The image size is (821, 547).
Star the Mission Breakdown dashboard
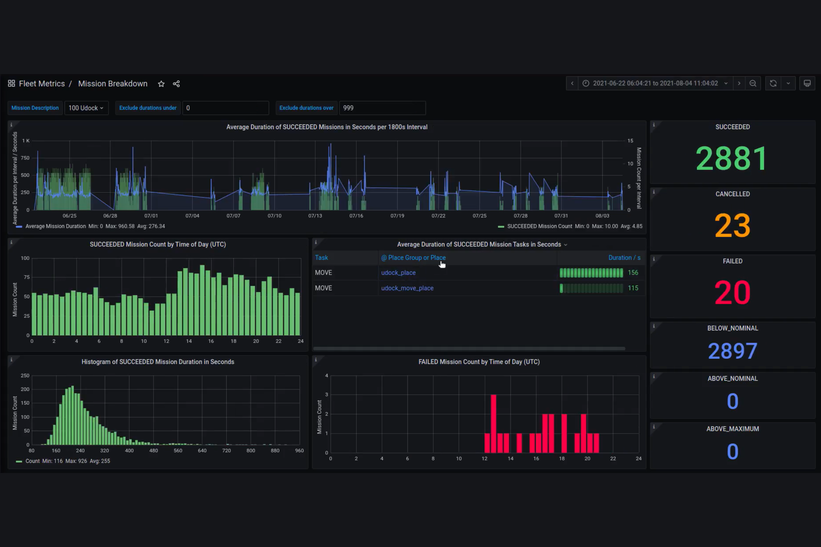point(161,84)
